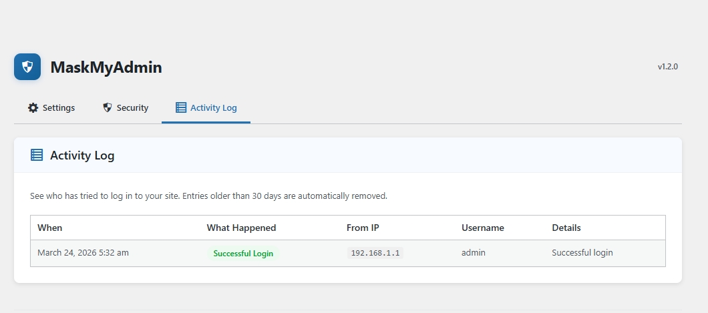Click the list icon in Activity Log tab
This screenshot has width=708, height=313.
pos(181,107)
